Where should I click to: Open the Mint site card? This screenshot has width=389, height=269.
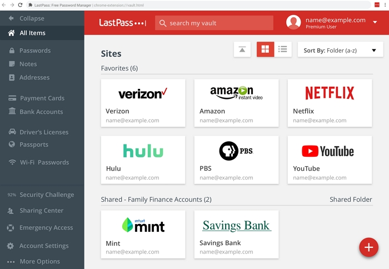(x=143, y=235)
